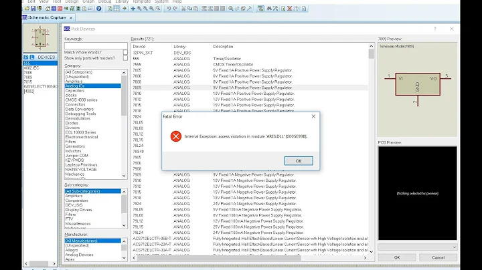Click the Decompose hammer icon
The width and height of the screenshot is (482, 270).
click(x=250, y=9)
